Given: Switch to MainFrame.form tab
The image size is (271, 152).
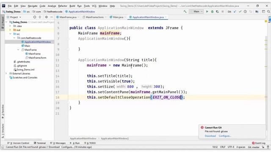Looking at the screenshot, I should pos(95,17).
